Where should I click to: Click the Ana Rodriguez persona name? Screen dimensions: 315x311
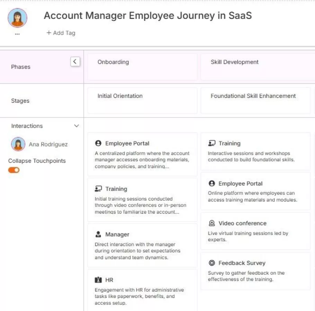pos(48,144)
